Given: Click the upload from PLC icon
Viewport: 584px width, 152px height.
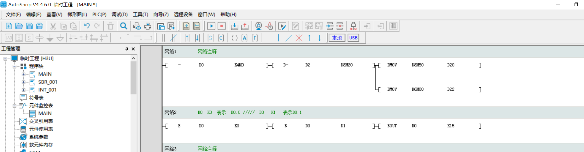Looking at the screenshot, I should (x=245, y=26).
